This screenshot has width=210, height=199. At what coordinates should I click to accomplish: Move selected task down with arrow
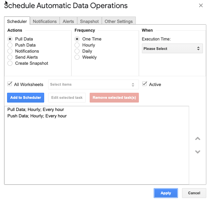pyautogui.click(x=198, y=152)
